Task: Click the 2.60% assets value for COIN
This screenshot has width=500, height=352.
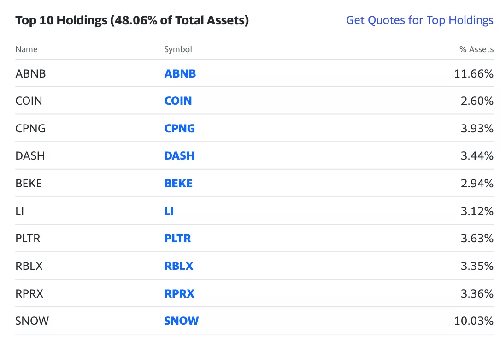Action: pyautogui.click(x=477, y=101)
